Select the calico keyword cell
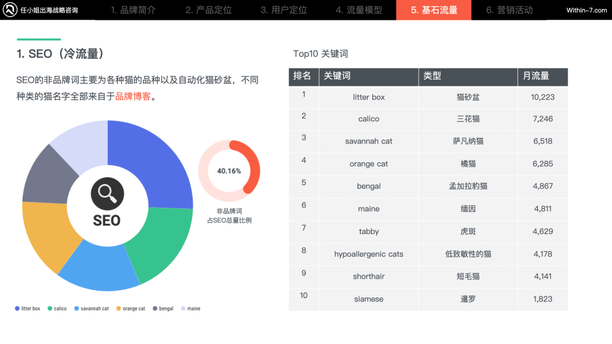The height and width of the screenshot is (344, 612). pos(369,119)
